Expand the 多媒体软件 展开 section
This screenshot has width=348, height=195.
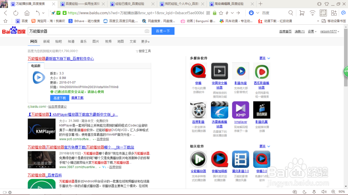coord(264,58)
